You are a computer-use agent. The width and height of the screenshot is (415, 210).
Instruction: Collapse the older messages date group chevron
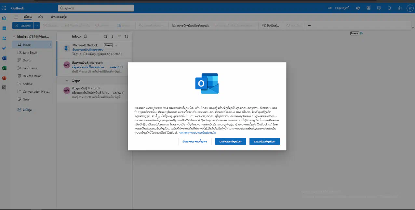[67, 80]
